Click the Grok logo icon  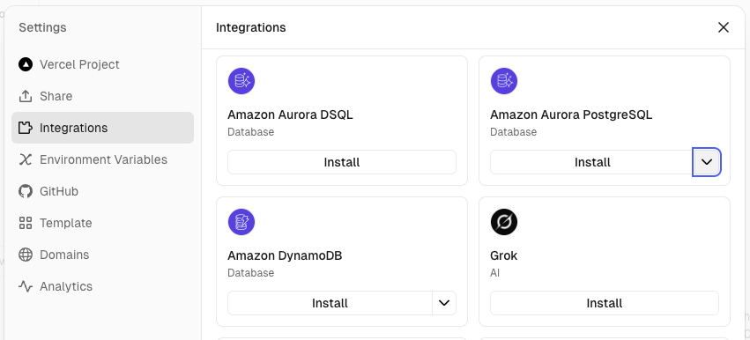pyautogui.click(x=504, y=222)
